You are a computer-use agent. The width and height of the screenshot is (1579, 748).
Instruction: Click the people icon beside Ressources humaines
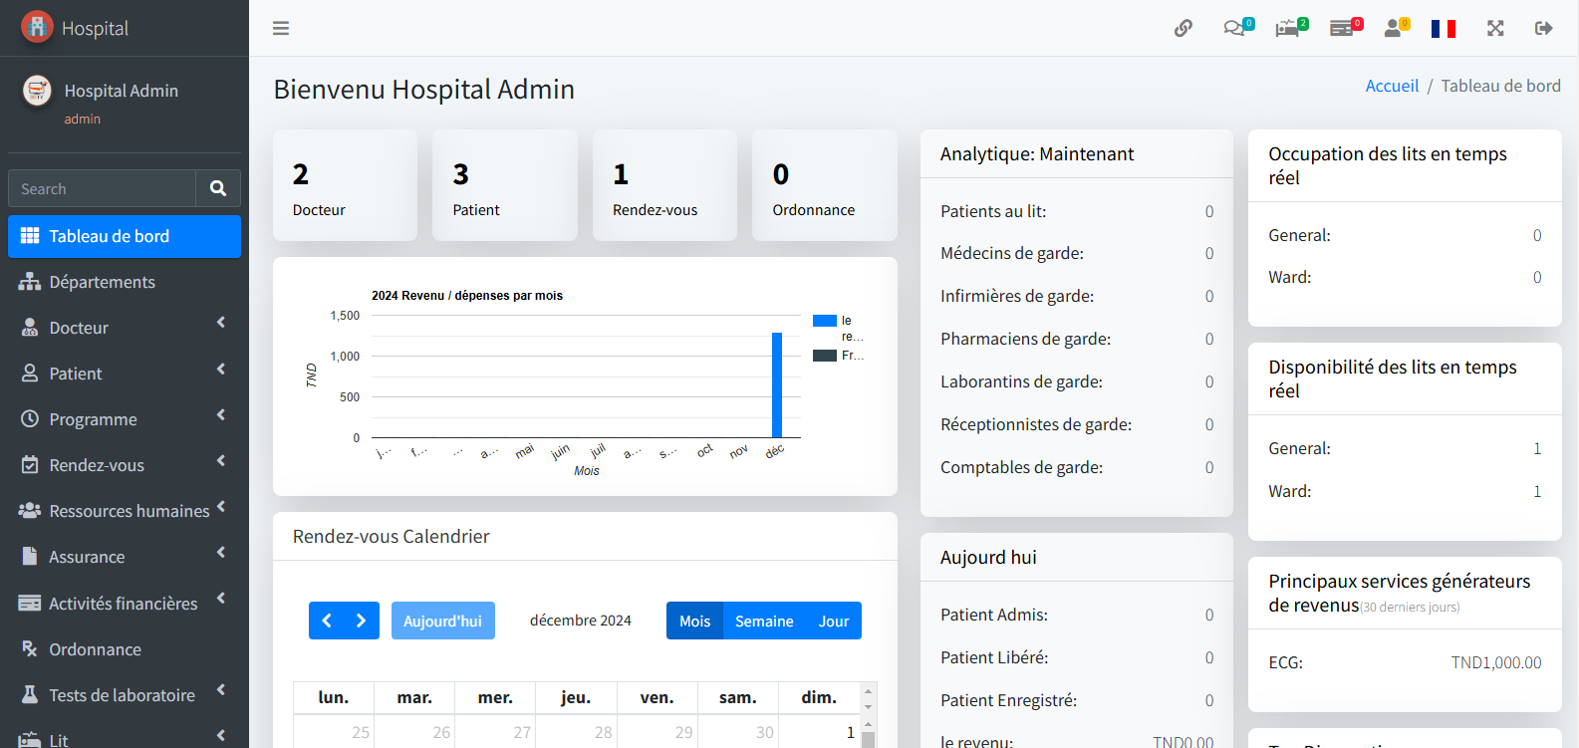[30, 510]
